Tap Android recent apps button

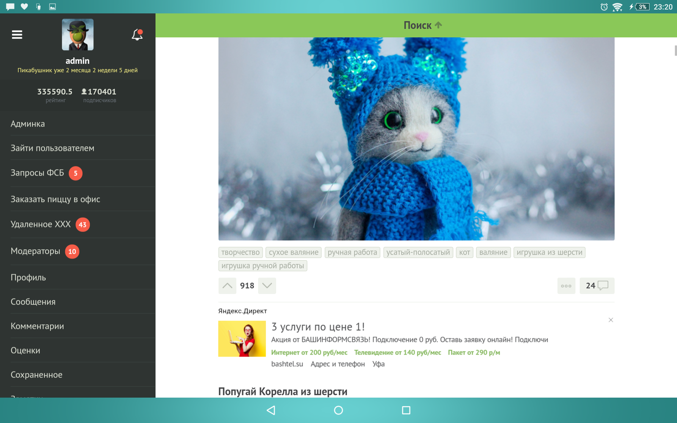pyautogui.click(x=406, y=410)
